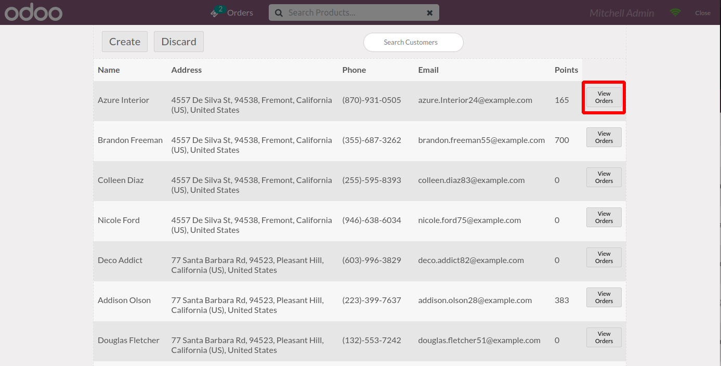The width and height of the screenshot is (721, 366).
Task: View orders for Douglas Fletcher
Action: 604,337
